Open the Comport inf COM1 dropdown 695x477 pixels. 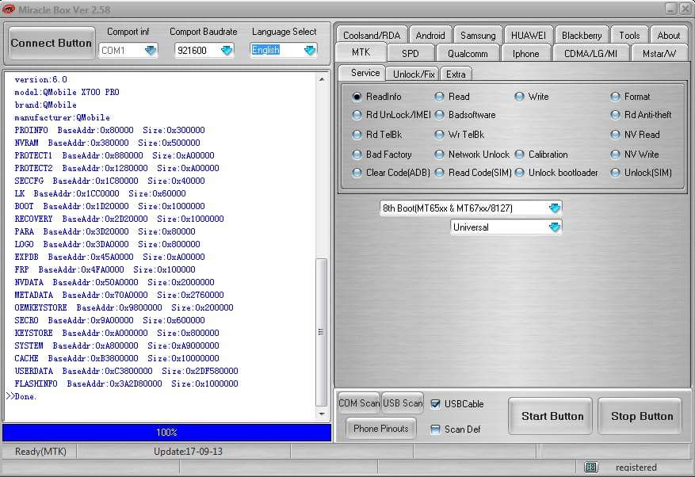coord(151,50)
